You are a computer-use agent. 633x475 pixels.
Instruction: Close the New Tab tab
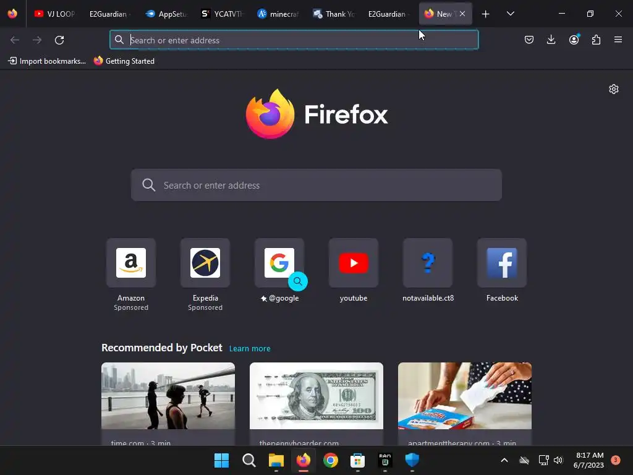tap(462, 14)
